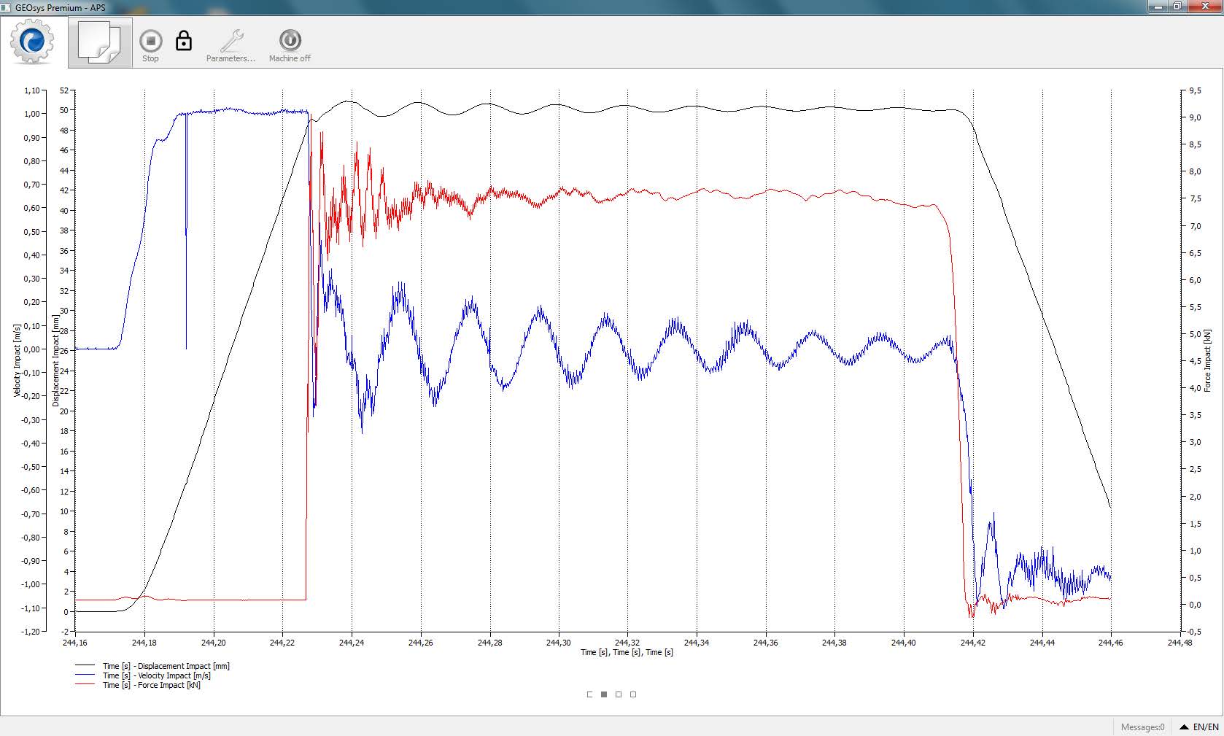Click the EN/EN language label
Screen dimensions: 1224x736
1206,727
